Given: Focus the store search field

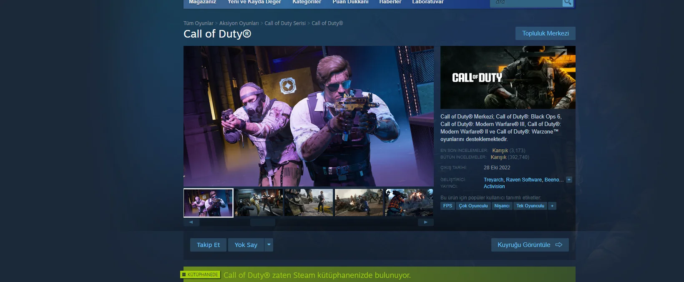Looking at the screenshot, I should click(526, 3).
